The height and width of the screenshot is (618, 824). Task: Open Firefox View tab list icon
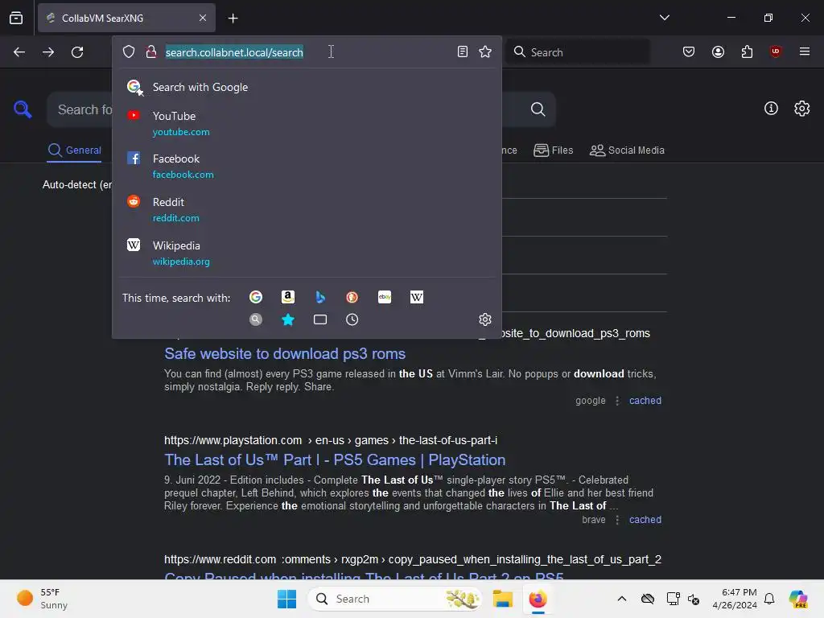click(16, 18)
